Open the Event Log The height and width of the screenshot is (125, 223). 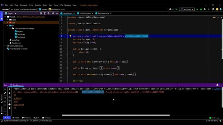pyautogui.click(x=214, y=118)
